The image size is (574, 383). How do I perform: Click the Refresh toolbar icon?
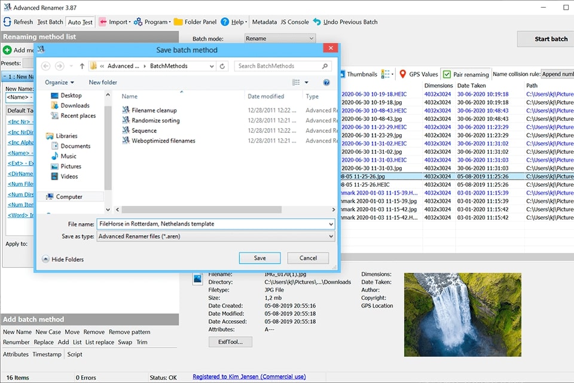coord(7,22)
